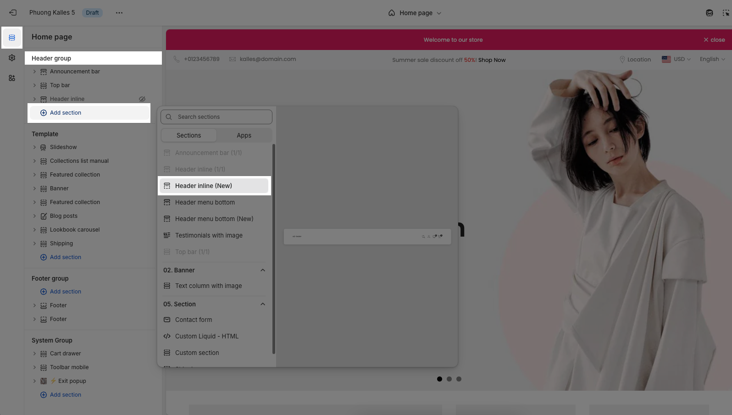732x415 pixels.
Task: Expand the Toolbar mobile tree item
Action: click(34, 367)
